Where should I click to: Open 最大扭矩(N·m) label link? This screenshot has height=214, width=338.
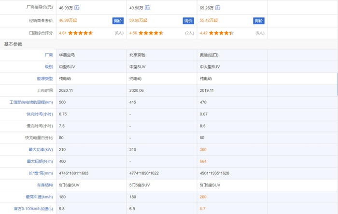coord(40,161)
